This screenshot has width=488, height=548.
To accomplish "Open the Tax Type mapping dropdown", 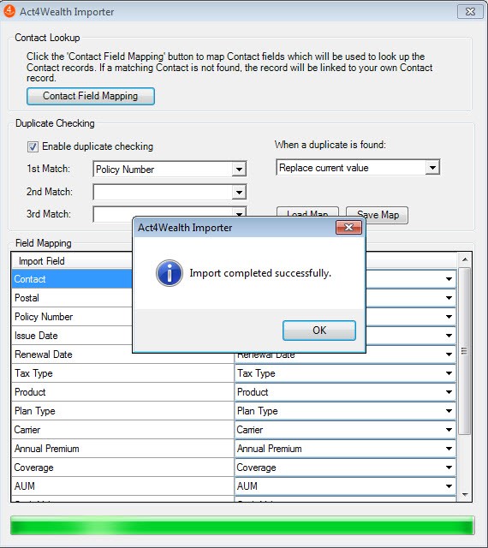I will click(x=449, y=373).
